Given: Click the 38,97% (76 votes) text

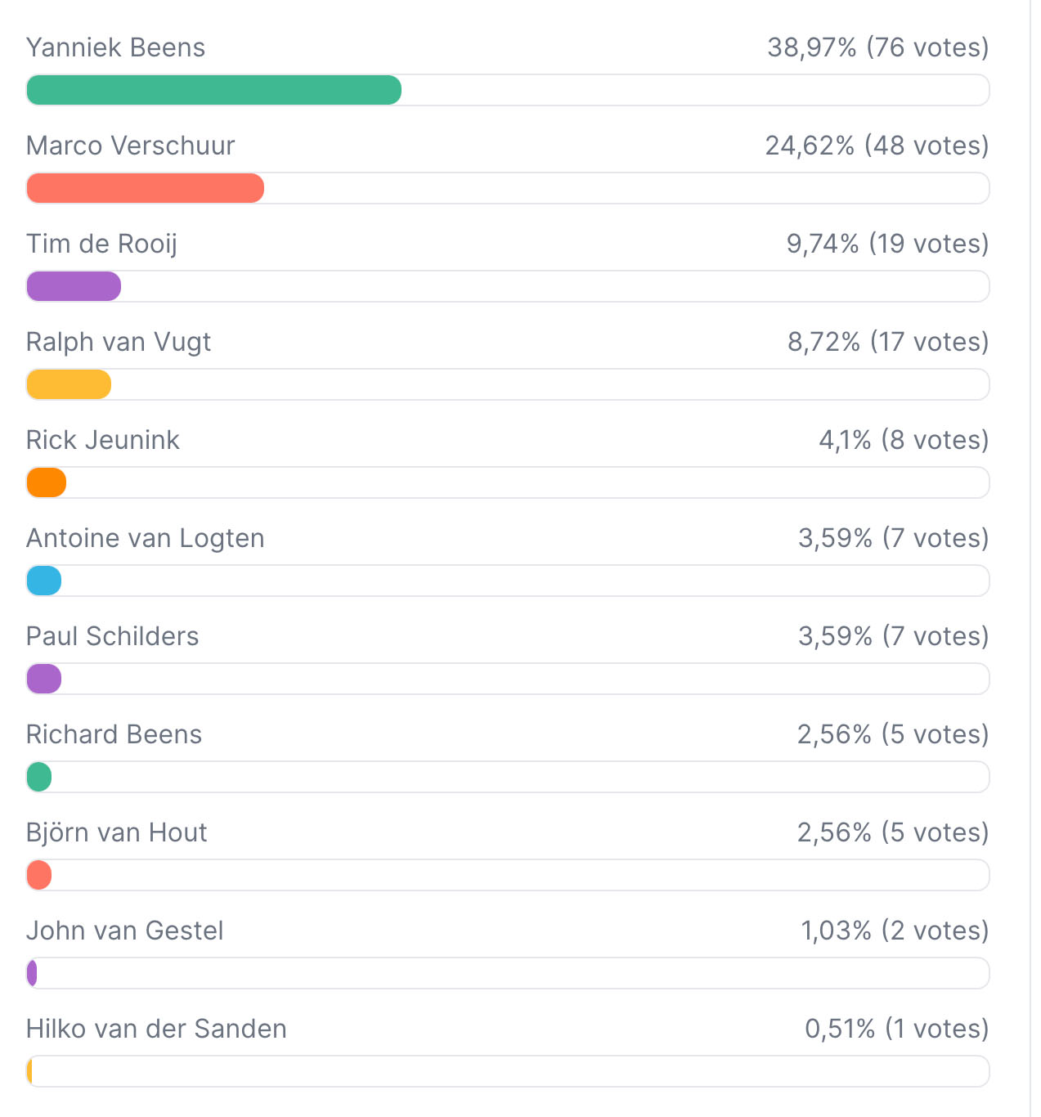Looking at the screenshot, I should tap(878, 47).
